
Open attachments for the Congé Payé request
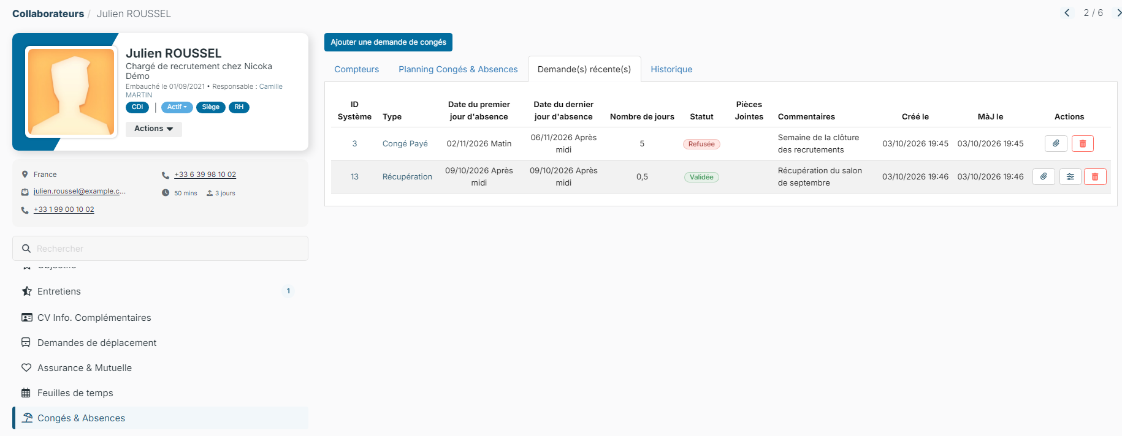pyautogui.click(x=1056, y=144)
